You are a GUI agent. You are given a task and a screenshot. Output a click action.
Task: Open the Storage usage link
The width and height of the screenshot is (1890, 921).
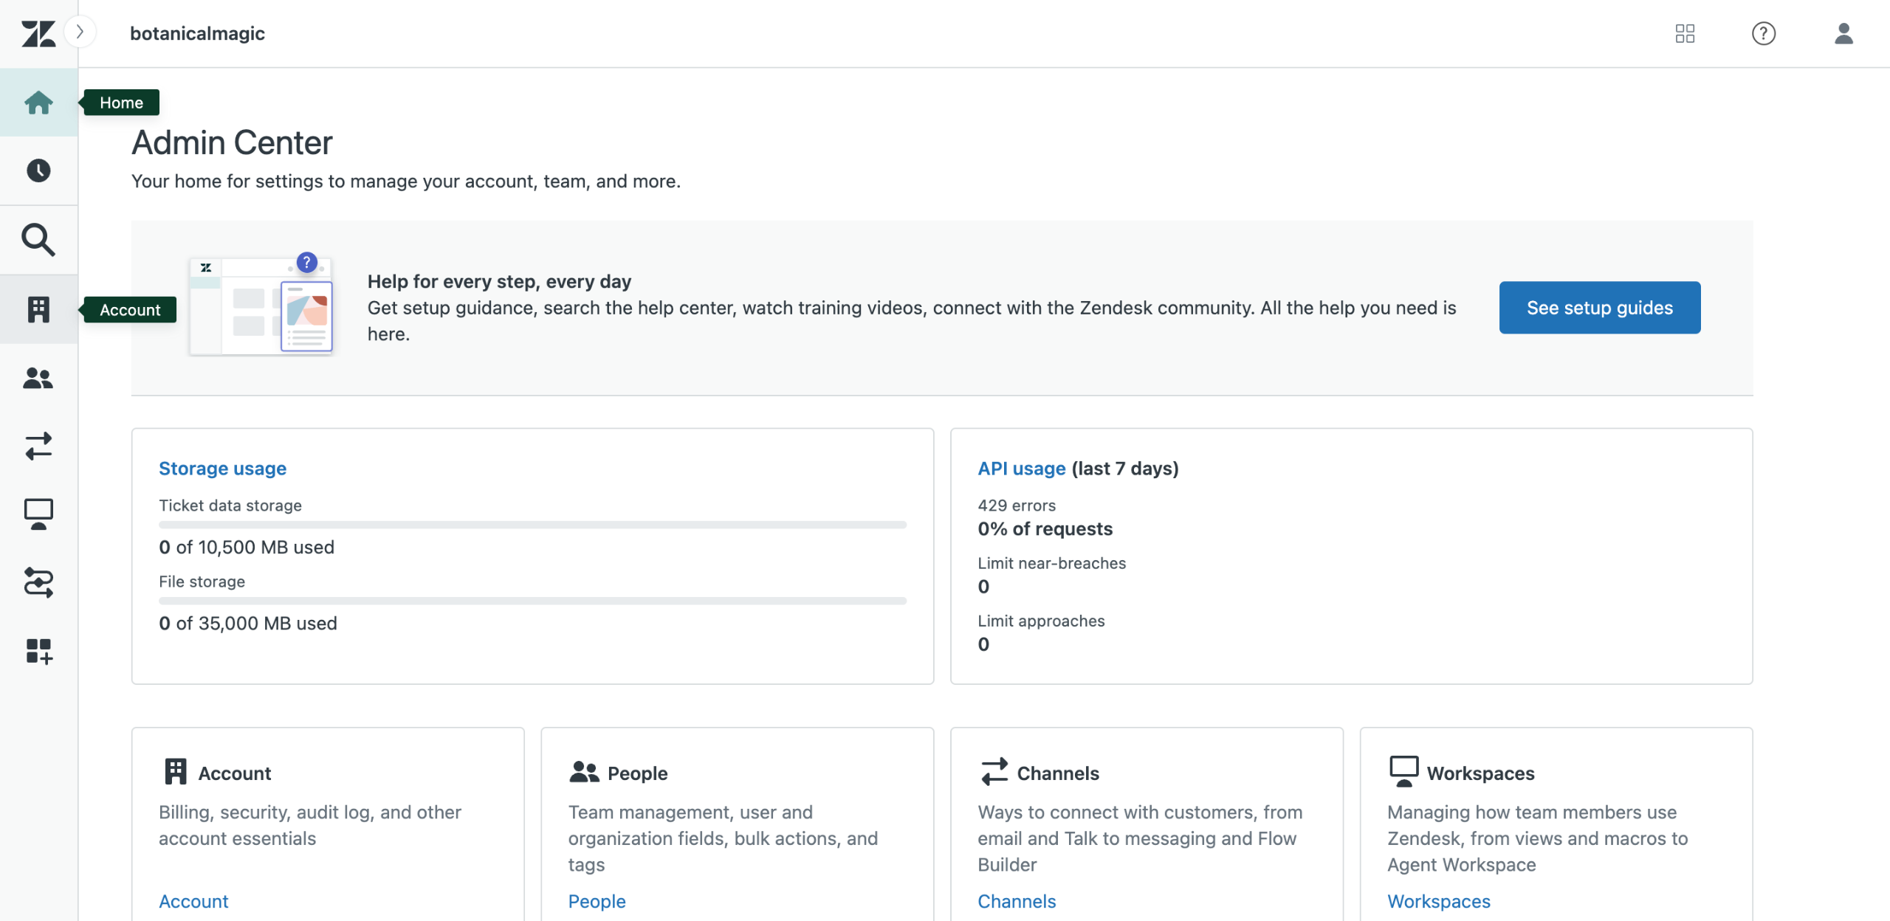coord(222,469)
